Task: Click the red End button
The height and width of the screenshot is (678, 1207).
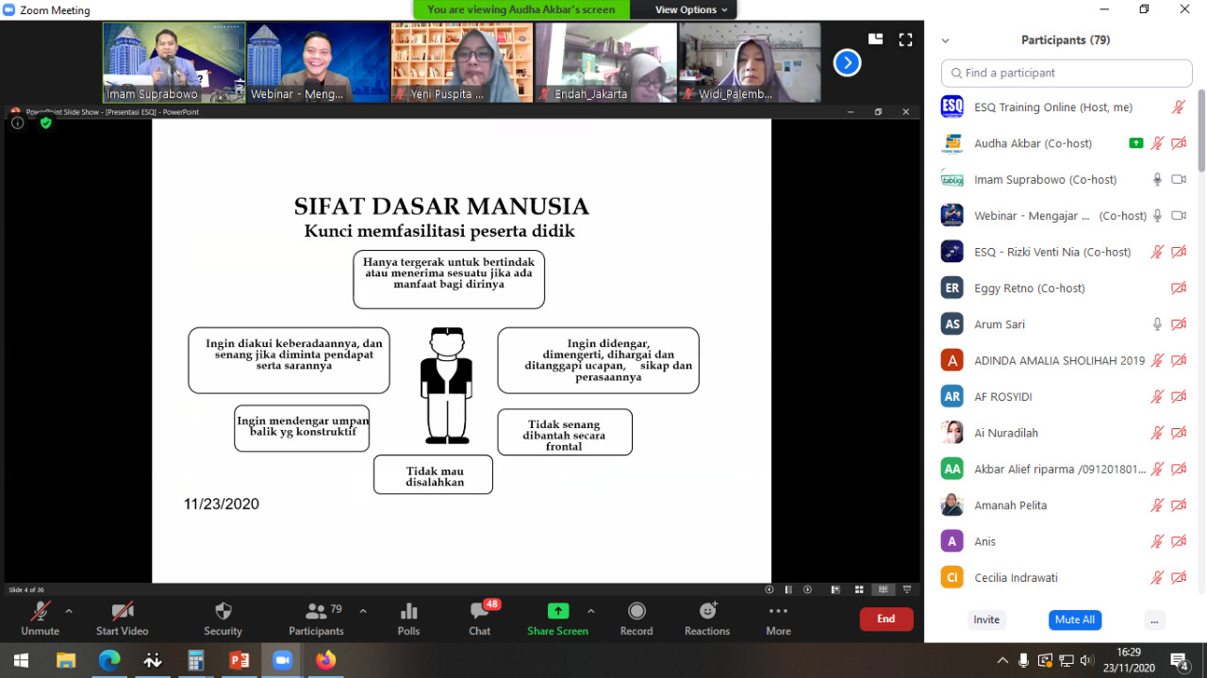Action: 885,619
